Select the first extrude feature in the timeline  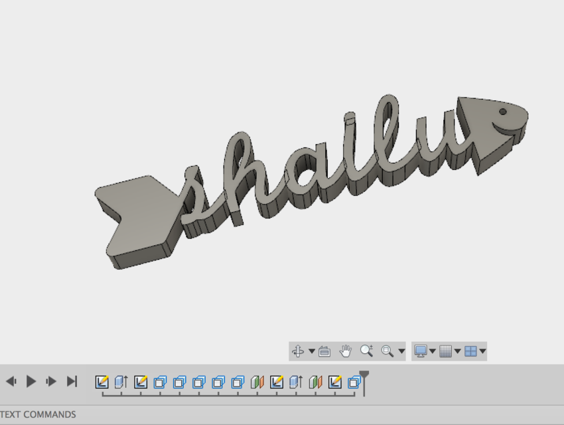click(x=122, y=381)
